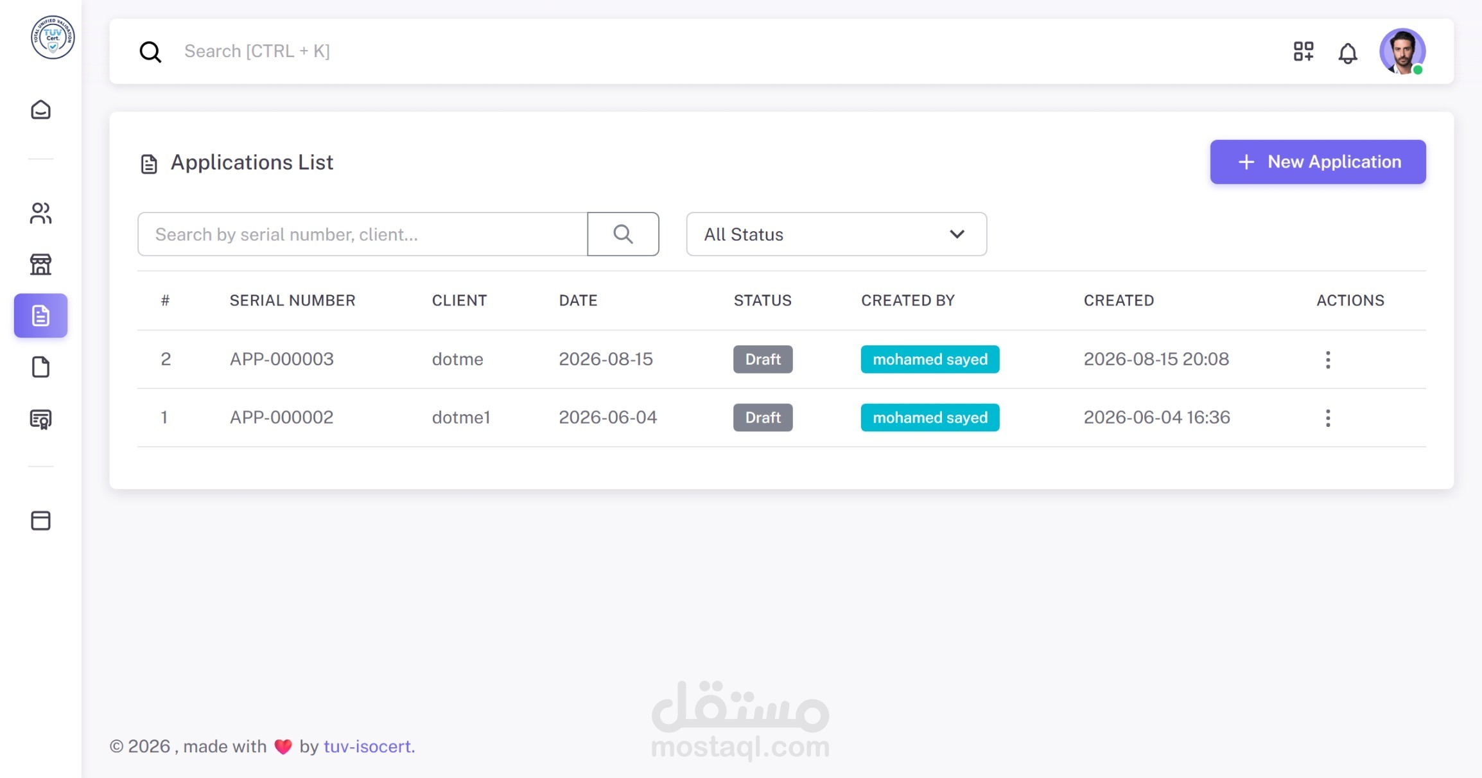The width and height of the screenshot is (1482, 778).
Task: Click the New Application button
Action: 1318,162
